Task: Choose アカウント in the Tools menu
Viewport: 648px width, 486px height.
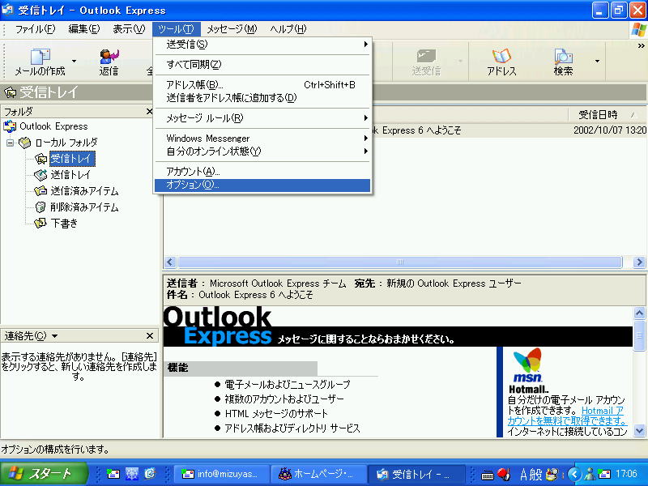Action: (193, 172)
